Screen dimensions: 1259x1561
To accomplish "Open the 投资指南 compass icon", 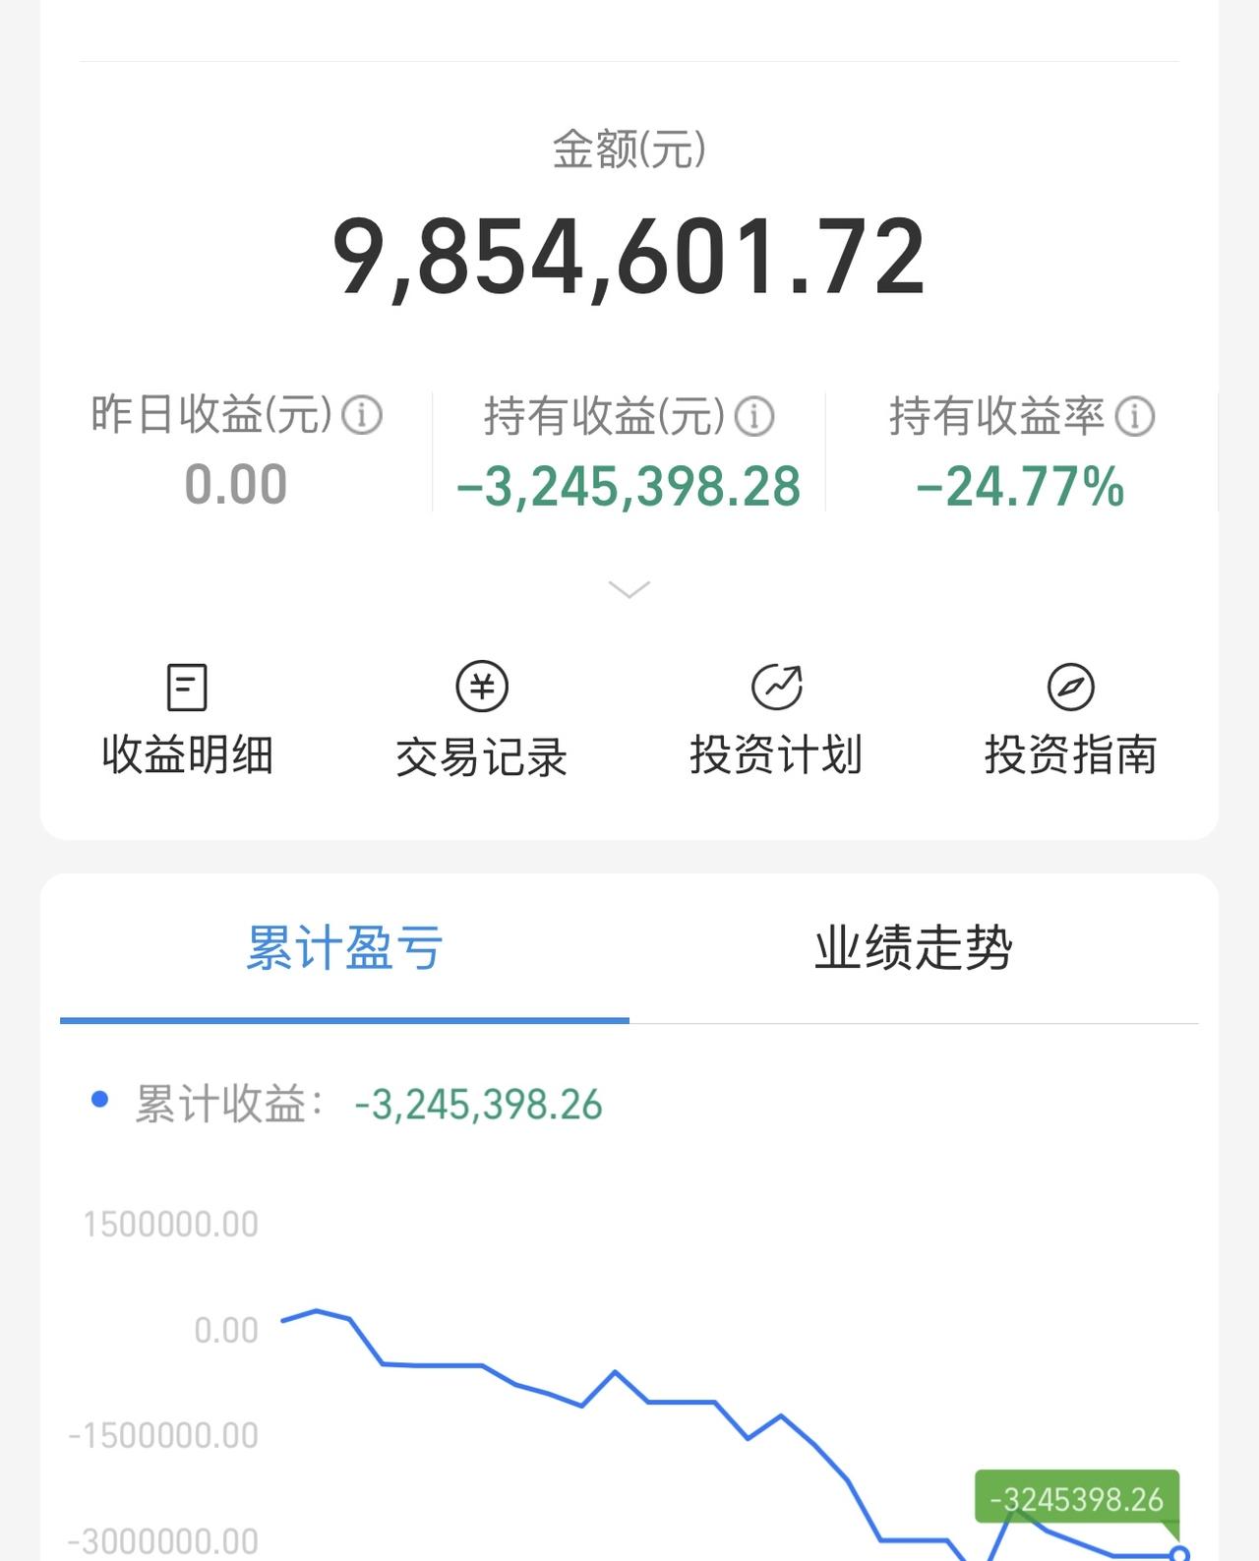I will click(1071, 687).
